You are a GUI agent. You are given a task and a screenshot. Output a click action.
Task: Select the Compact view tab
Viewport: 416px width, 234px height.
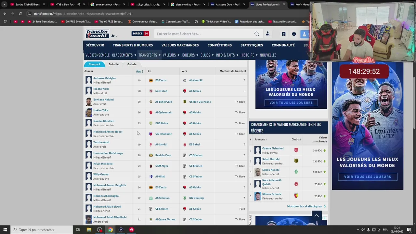click(x=95, y=64)
